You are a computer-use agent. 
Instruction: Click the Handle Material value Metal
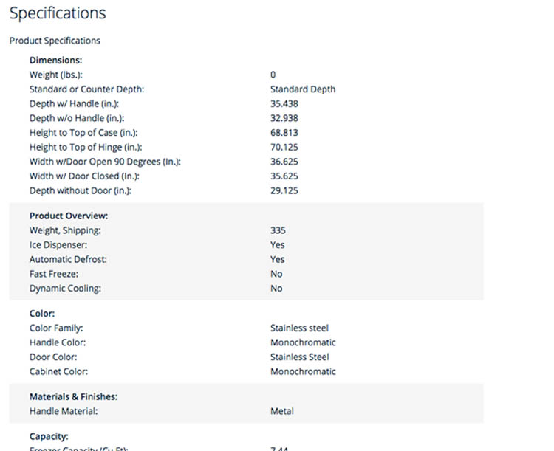point(282,411)
